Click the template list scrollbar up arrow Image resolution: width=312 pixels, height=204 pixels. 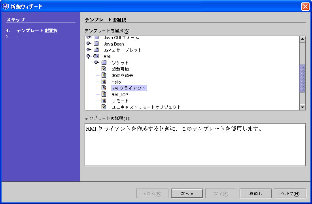tap(303, 39)
